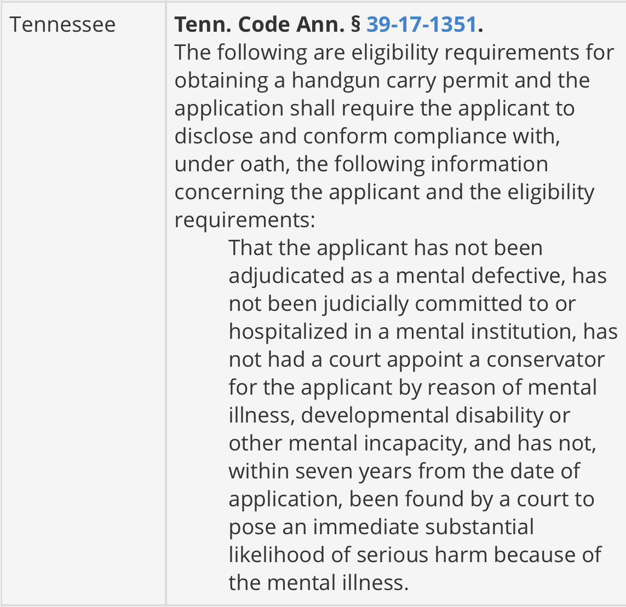
Task: Click the line 'within seven years from the date of'
Action: pyautogui.click(x=404, y=471)
